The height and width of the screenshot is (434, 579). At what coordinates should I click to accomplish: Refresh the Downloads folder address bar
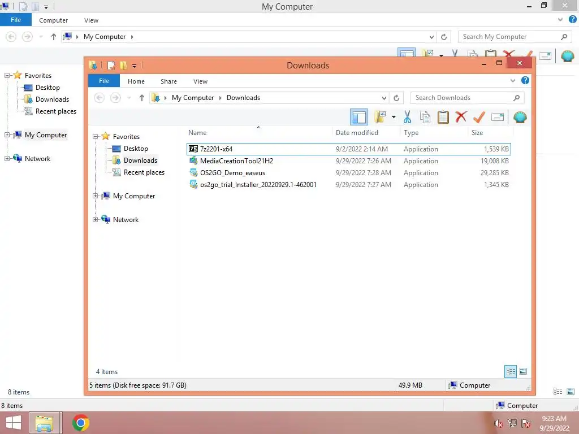pyautogui.click(x=396, y=98)
